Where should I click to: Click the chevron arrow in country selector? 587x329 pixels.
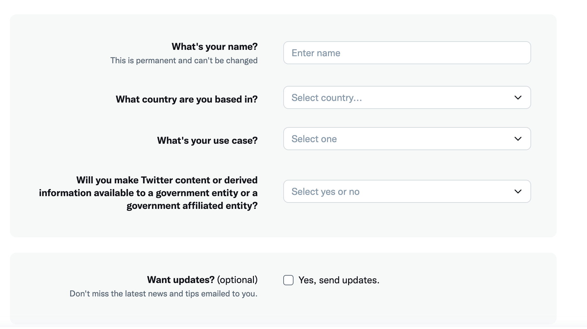pyautogui.click(x=518, y=97)
